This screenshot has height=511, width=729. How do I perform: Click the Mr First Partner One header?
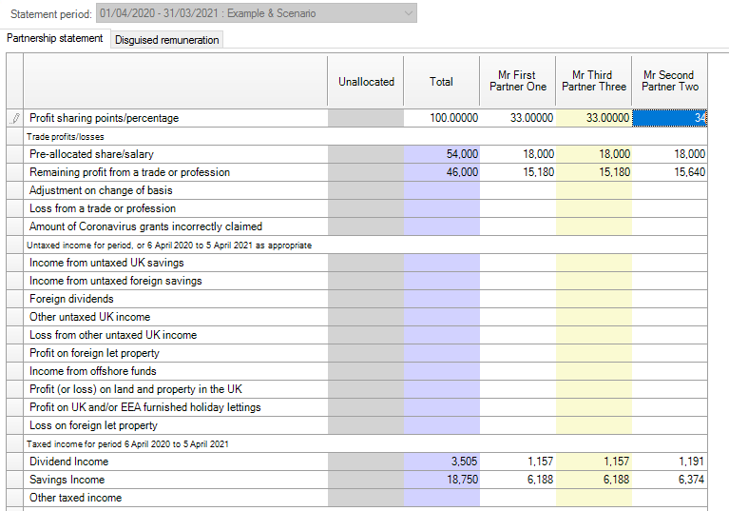(517, 81)
